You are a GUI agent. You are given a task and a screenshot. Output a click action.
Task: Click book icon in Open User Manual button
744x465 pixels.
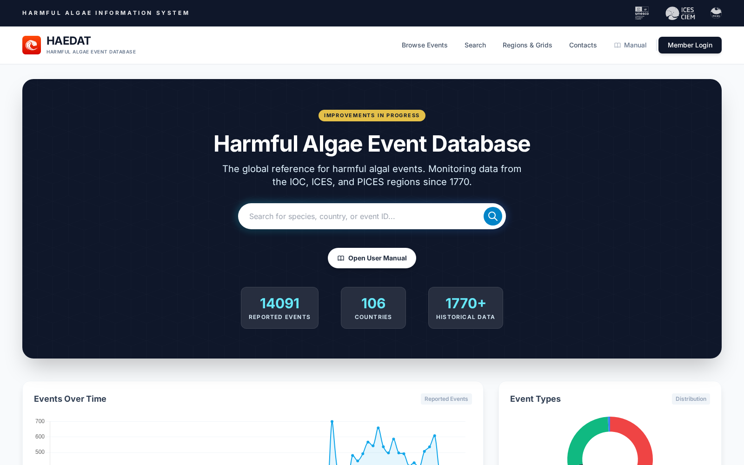pyautogui.click(x=341, y=258)
